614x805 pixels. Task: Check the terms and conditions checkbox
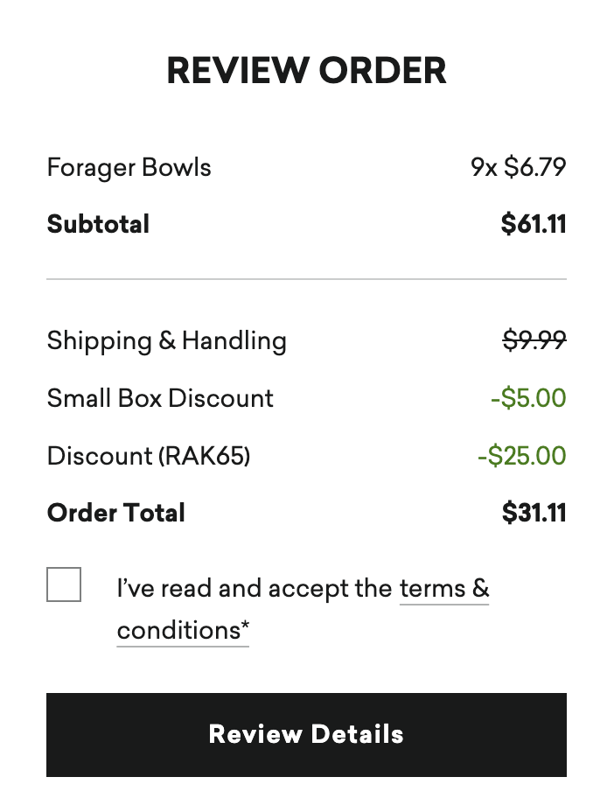point(64,584)
